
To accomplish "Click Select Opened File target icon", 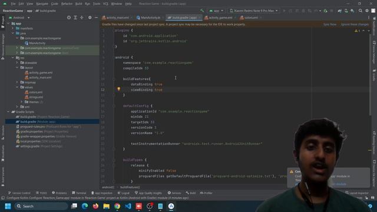I will (69, 18).
